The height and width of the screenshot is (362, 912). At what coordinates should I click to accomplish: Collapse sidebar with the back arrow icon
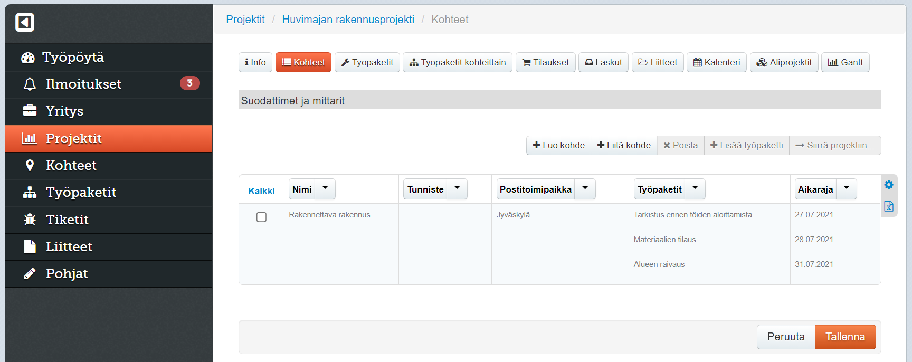[25, 22]
